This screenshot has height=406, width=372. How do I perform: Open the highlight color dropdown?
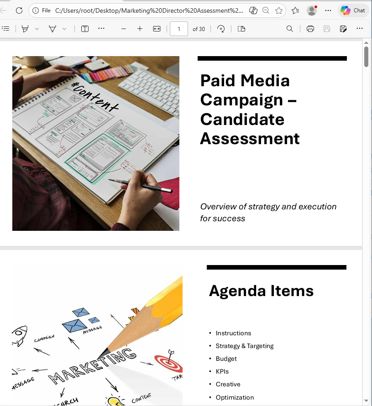(x=37, y=28)
